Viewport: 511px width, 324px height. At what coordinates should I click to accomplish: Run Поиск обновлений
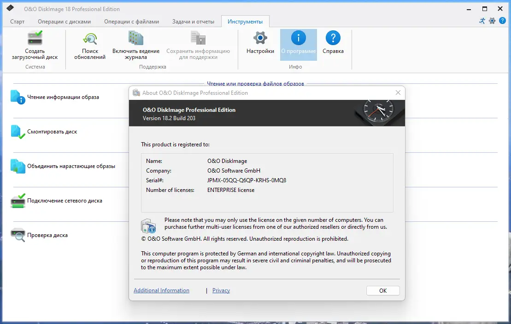[90, 44]
